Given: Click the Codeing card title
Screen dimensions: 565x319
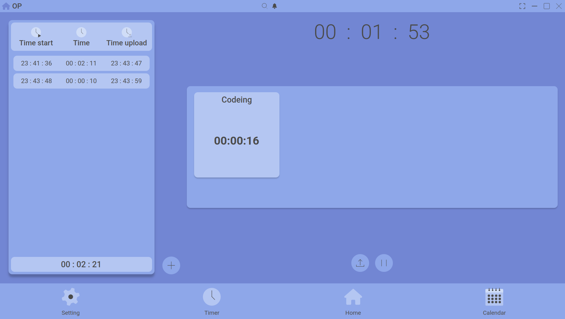Looking at the screenshot, I should (237, 100).
